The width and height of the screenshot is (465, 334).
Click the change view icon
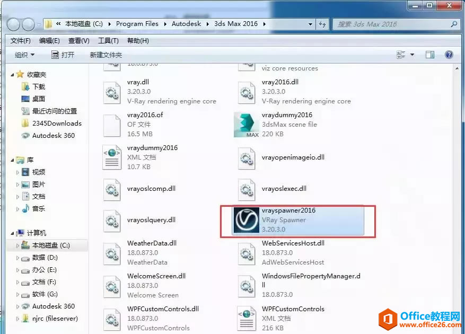point(401,55)
